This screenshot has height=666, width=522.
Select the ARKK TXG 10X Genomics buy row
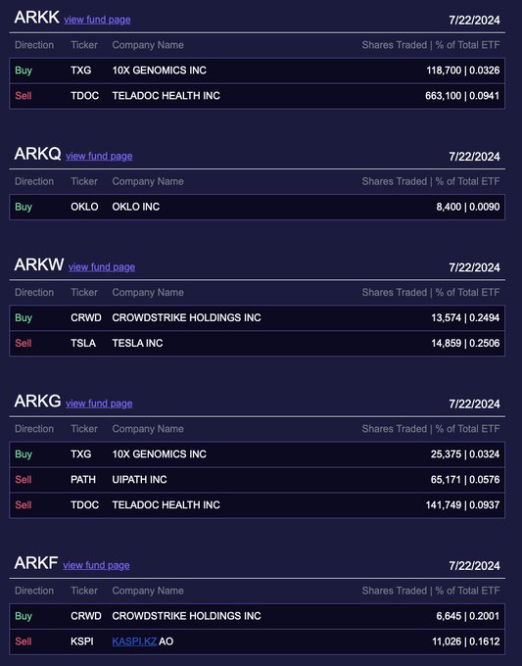pos(257,71)
